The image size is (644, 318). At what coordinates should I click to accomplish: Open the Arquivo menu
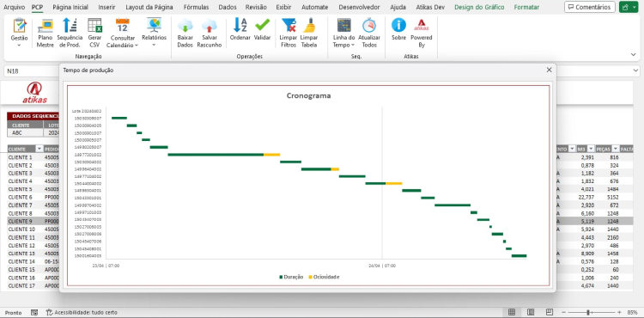[x=14, y=7]
